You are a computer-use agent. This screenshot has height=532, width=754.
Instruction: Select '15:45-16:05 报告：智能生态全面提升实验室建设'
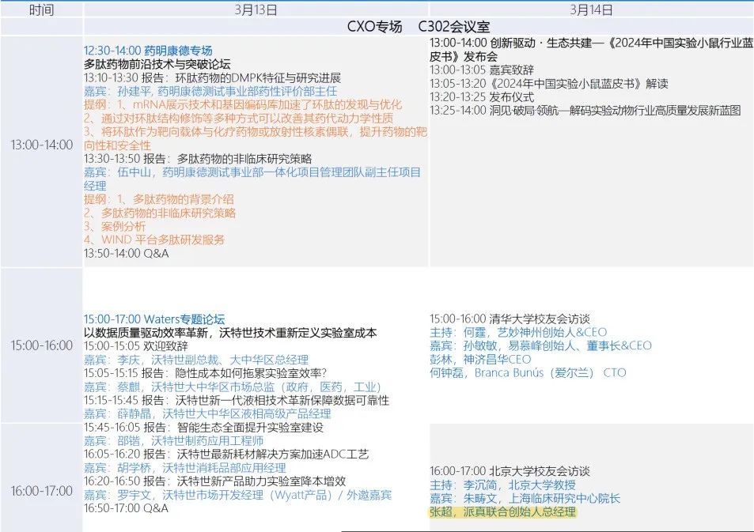click(x=204, y=427)
